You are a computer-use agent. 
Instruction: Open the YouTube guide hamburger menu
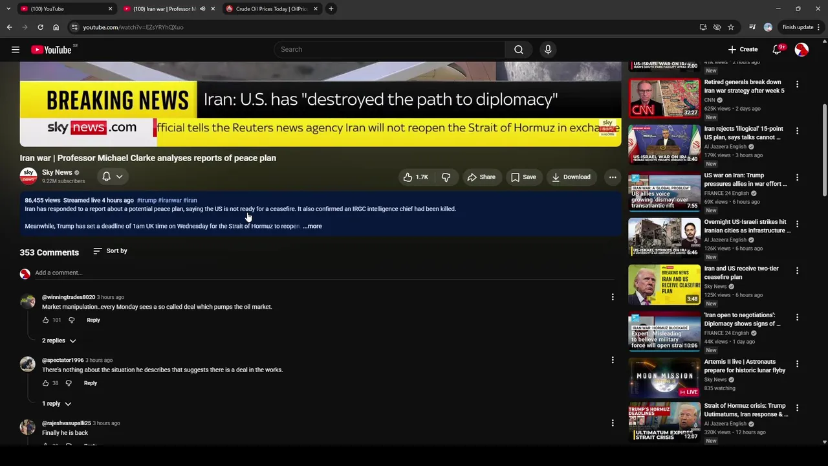16,49
